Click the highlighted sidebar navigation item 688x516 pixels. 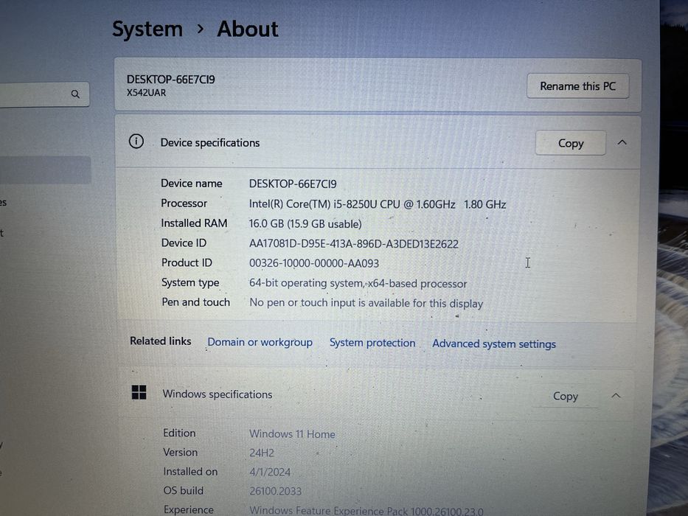[45, 170]
